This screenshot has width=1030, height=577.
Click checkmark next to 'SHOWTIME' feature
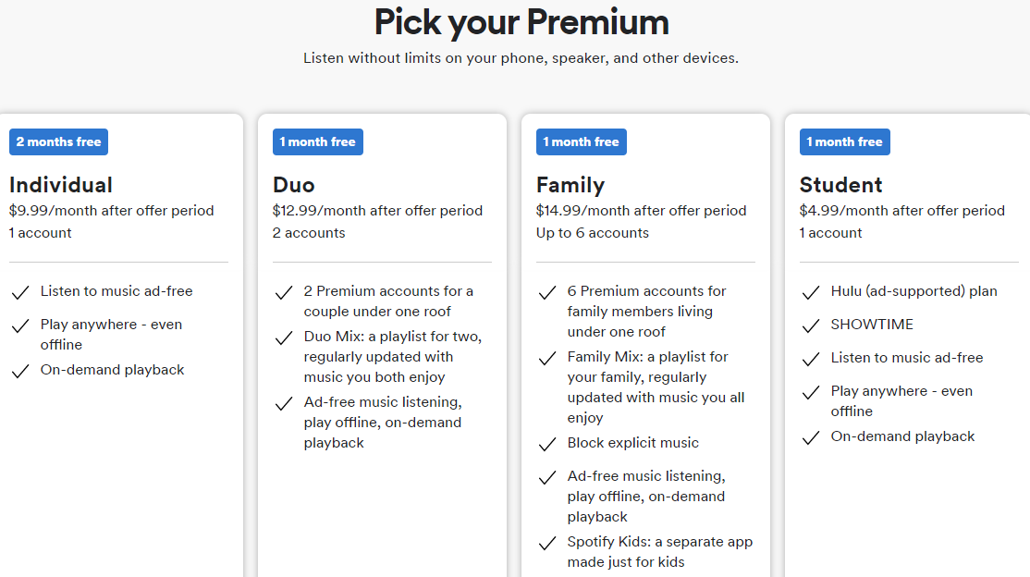tap(811, 326)
